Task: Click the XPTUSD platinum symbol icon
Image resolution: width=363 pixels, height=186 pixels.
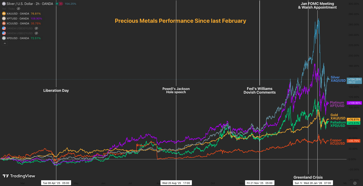Action: 4,18
